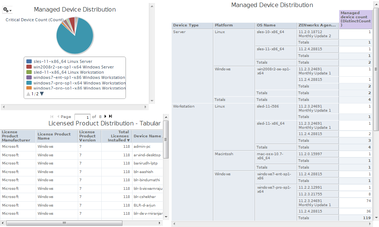The image size is (379, 227).
Task: Go to next page of report
Action: pos(105,116)
